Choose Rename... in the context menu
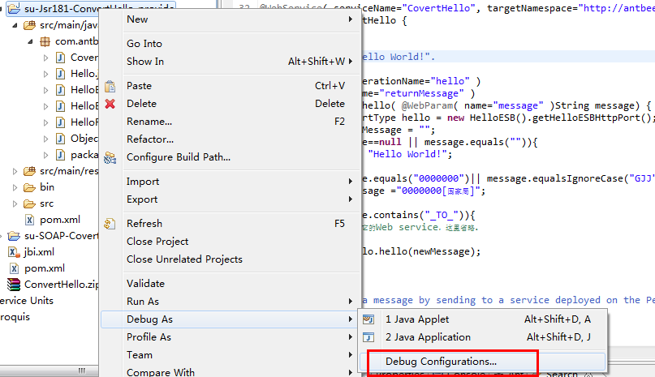The image size is (655, 377). coord(149,122)
